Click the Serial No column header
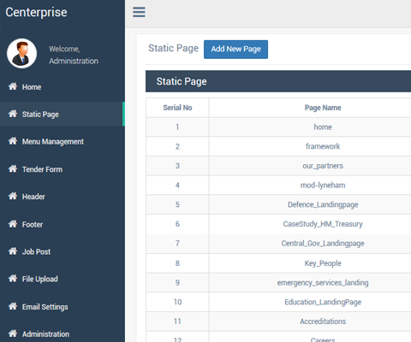411x342 pixels. point(177,108)
